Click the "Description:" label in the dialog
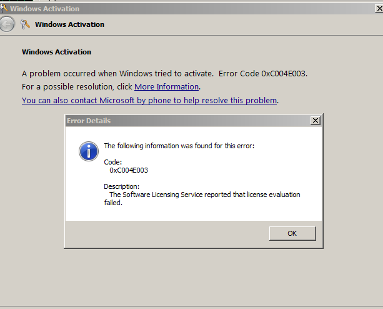 122,186
